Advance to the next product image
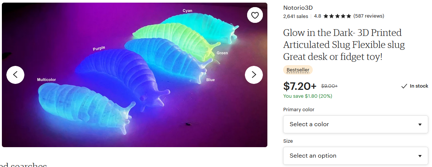The image size is (432, 167). click(254, 75)
